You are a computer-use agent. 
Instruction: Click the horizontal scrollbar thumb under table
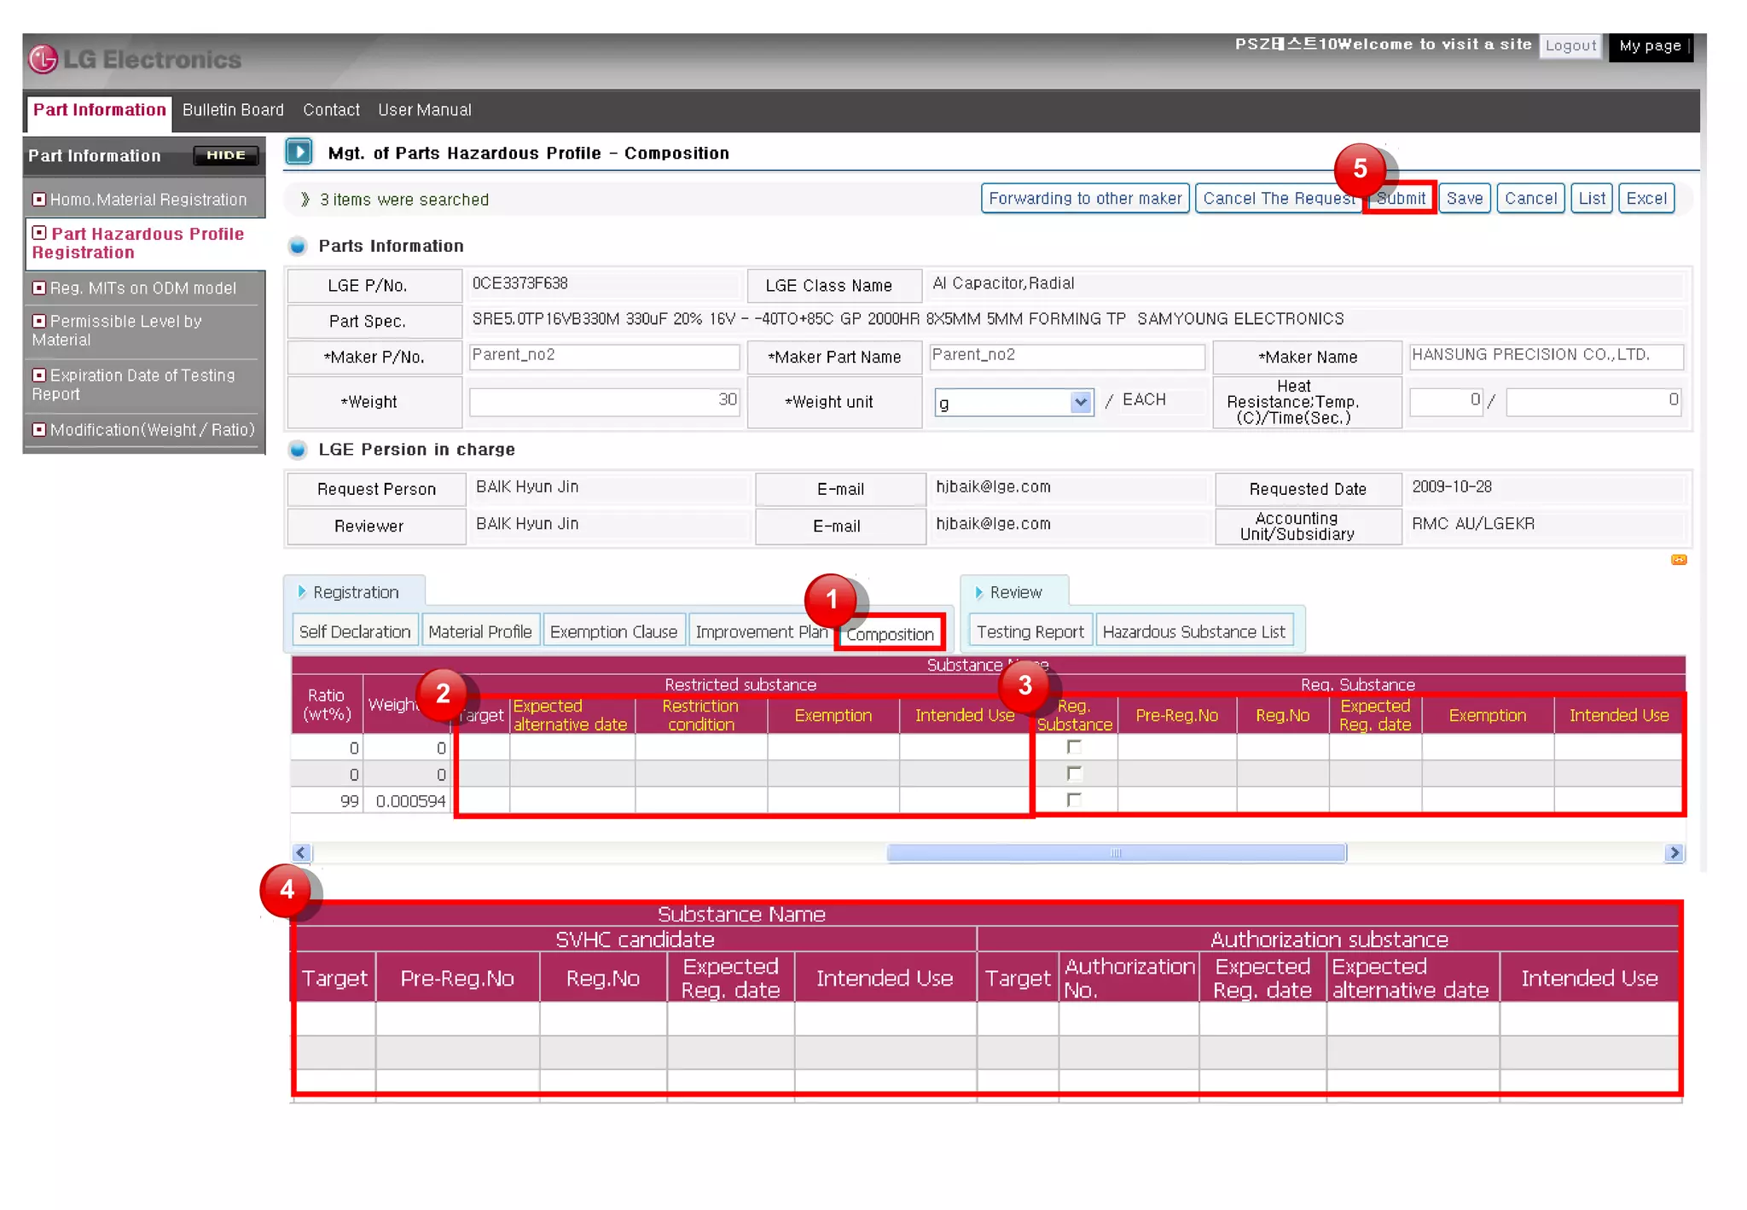click(x=1116, y=852)
